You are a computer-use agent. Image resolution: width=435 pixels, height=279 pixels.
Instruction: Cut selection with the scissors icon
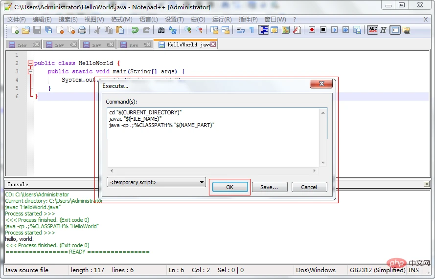pos(97,30)
